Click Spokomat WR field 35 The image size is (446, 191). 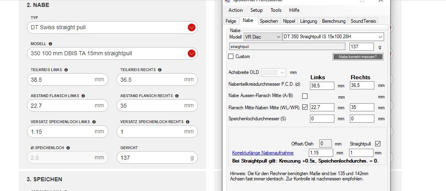[362, 107]
